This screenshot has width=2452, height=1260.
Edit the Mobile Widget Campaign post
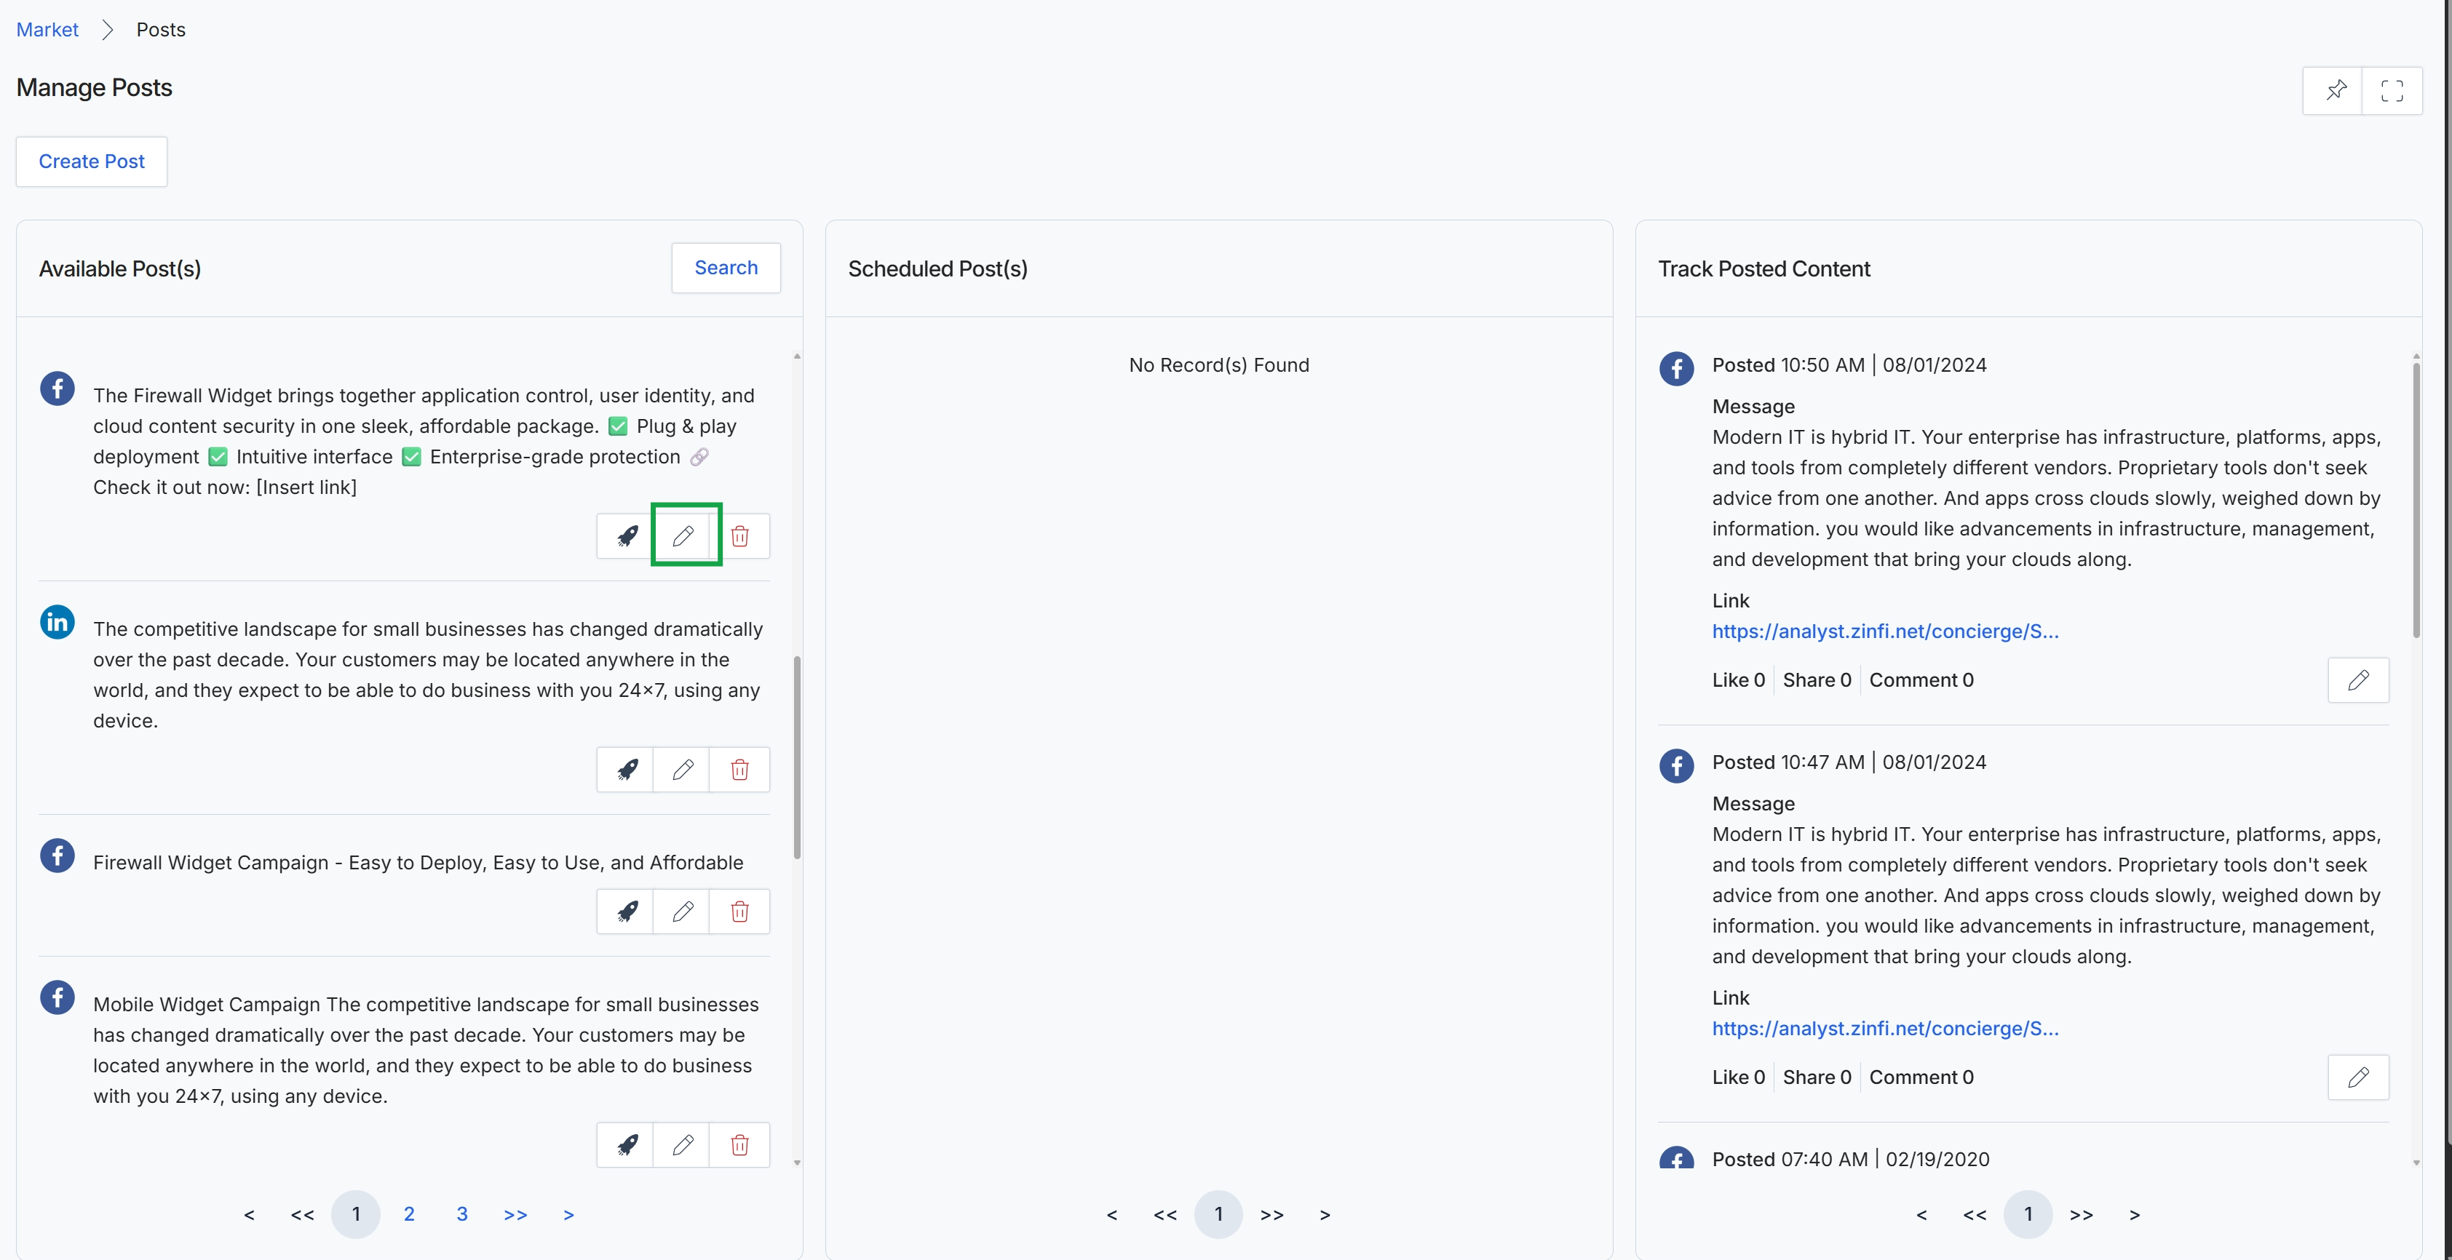click(683, 1145)
